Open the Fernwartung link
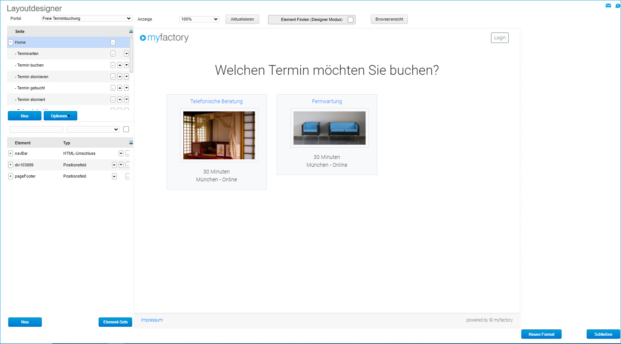 (x=327, y=101)
